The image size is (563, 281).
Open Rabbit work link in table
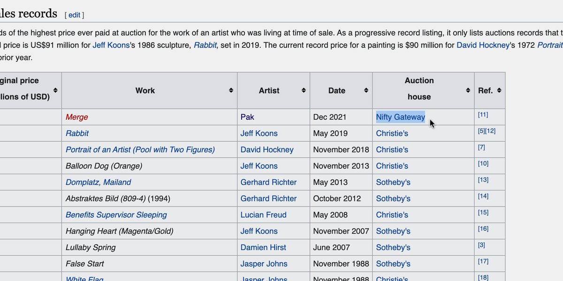pos(77,133)
